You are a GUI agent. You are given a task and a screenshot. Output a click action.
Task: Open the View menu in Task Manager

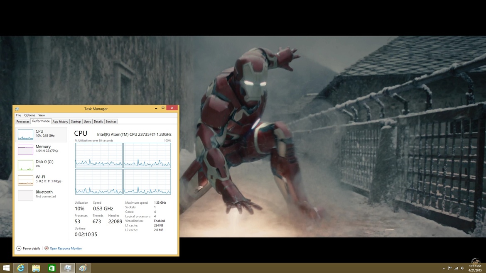click(x=42, y=115)
